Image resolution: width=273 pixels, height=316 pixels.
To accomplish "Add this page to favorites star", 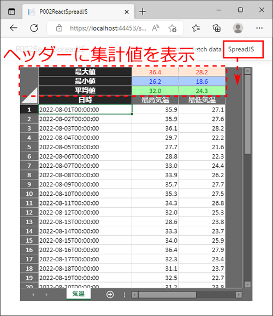I will click(172, 28).
